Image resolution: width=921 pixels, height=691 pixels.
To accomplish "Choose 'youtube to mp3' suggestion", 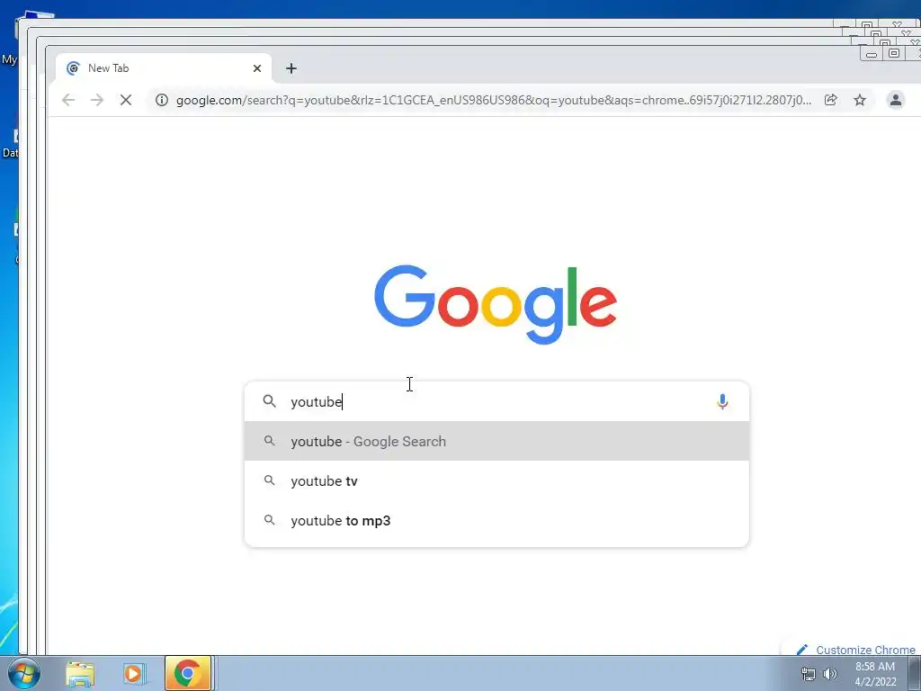I will click(496, 521).
